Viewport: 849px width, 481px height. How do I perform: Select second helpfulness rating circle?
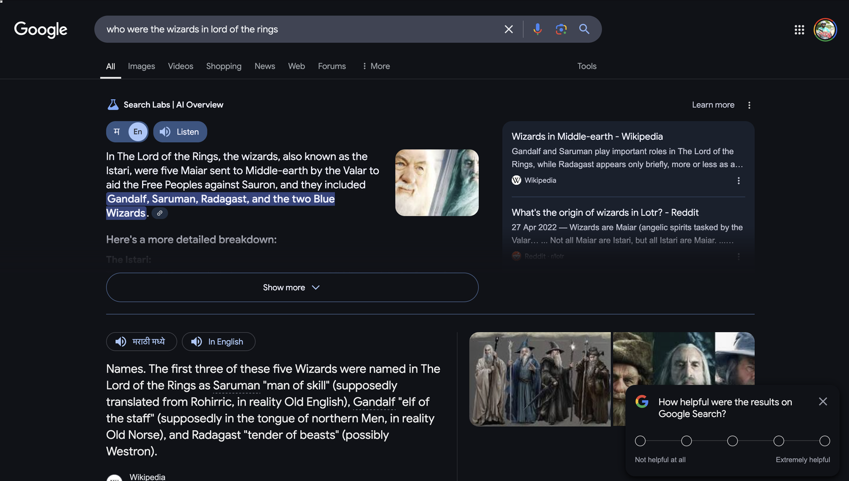point(686,441)
